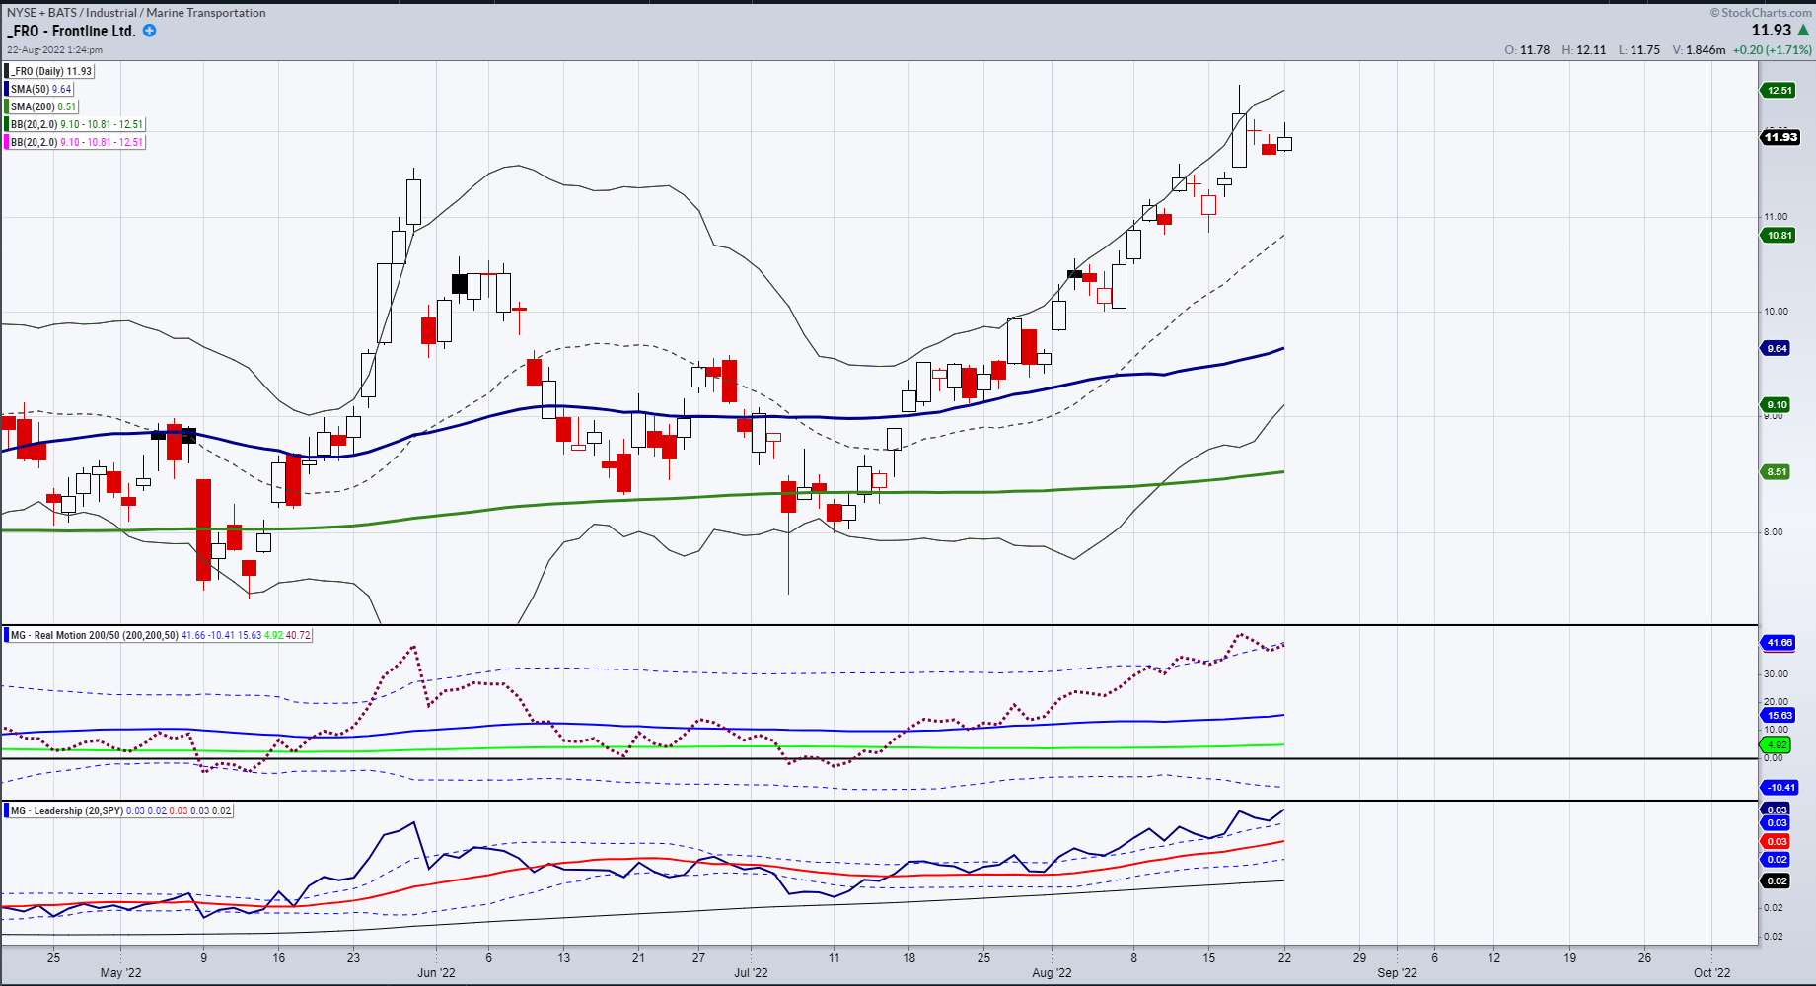
Task: Click the green up-arrow next to 11.93
Action: pos(1803,31)
